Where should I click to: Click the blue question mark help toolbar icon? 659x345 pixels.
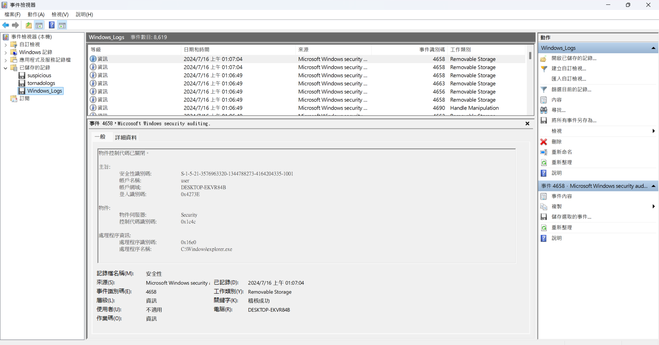pyautogui.click(x=52, y=25)
